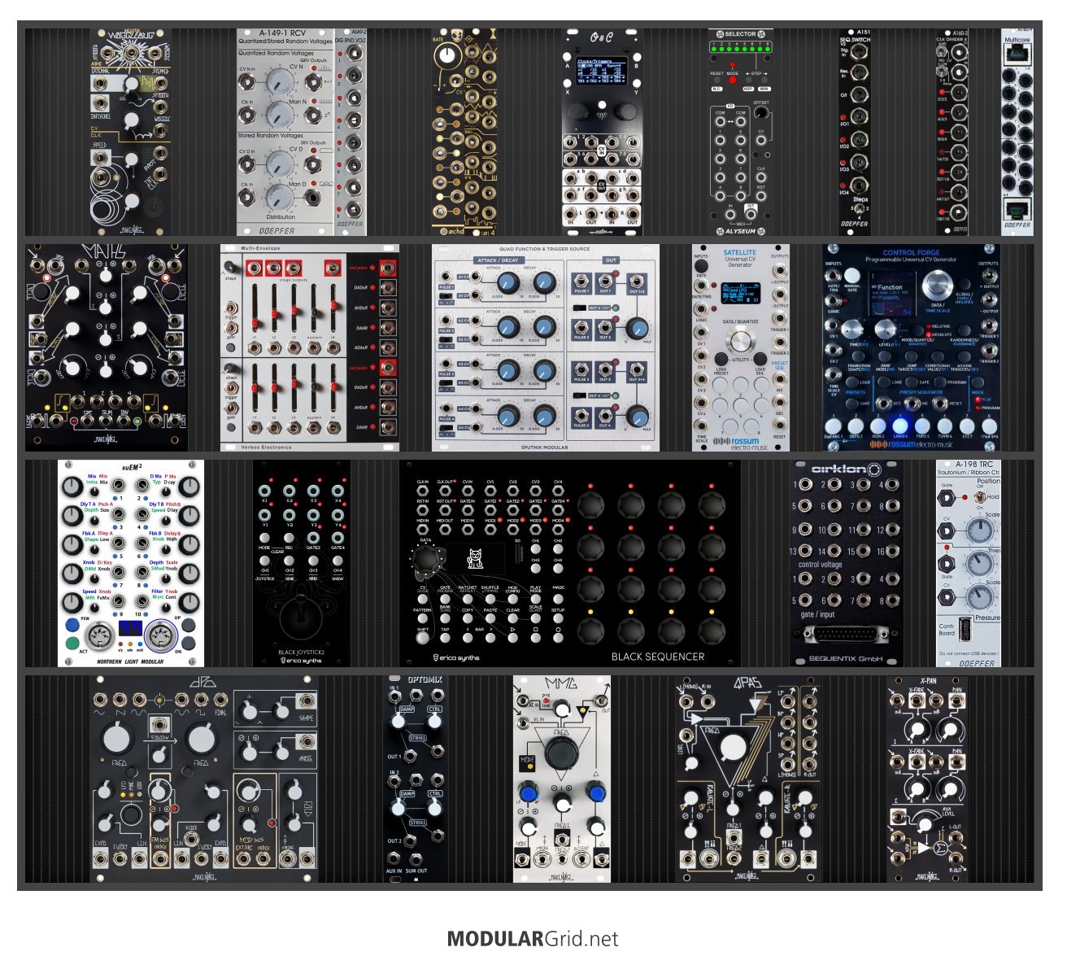Select the Doepfer A151 Seq. Switch module

point(855,133)
